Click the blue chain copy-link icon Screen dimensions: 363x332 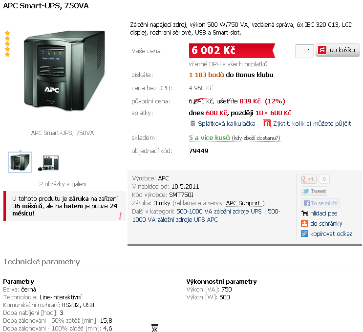click(x=304, y=234)
